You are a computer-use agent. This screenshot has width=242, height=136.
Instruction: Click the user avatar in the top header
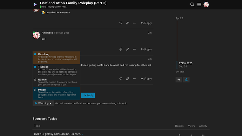click(x=206, y=5)
